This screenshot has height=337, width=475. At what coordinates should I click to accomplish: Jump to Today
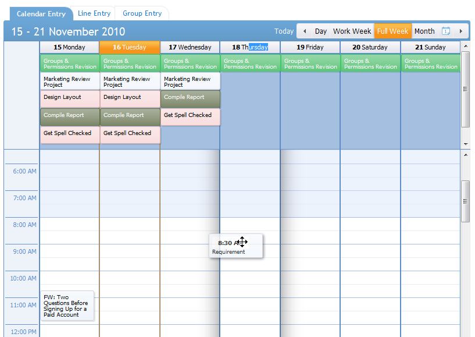point(284,31)
